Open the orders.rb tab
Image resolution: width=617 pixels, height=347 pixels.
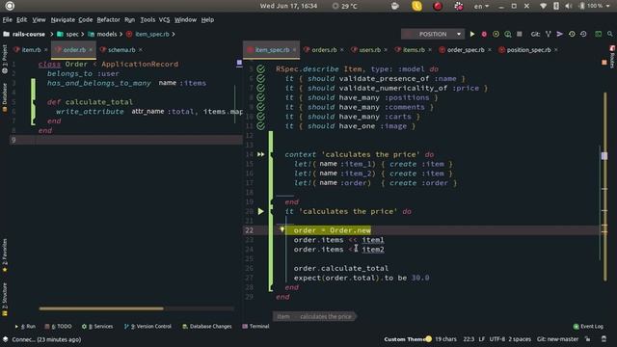324,50
